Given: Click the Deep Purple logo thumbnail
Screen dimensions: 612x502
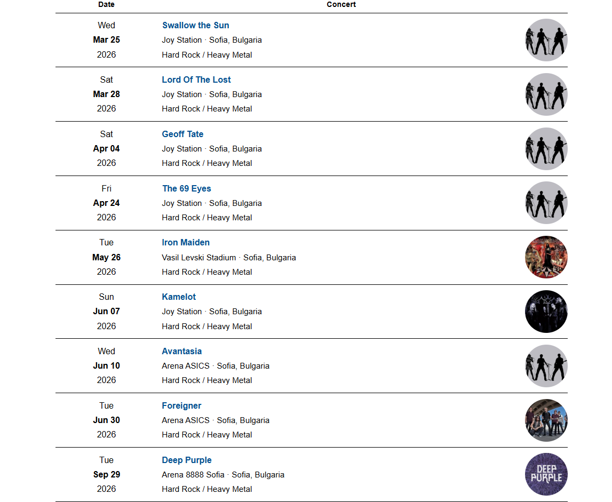Looking at the screenshot, I should (x=546, y=474).
